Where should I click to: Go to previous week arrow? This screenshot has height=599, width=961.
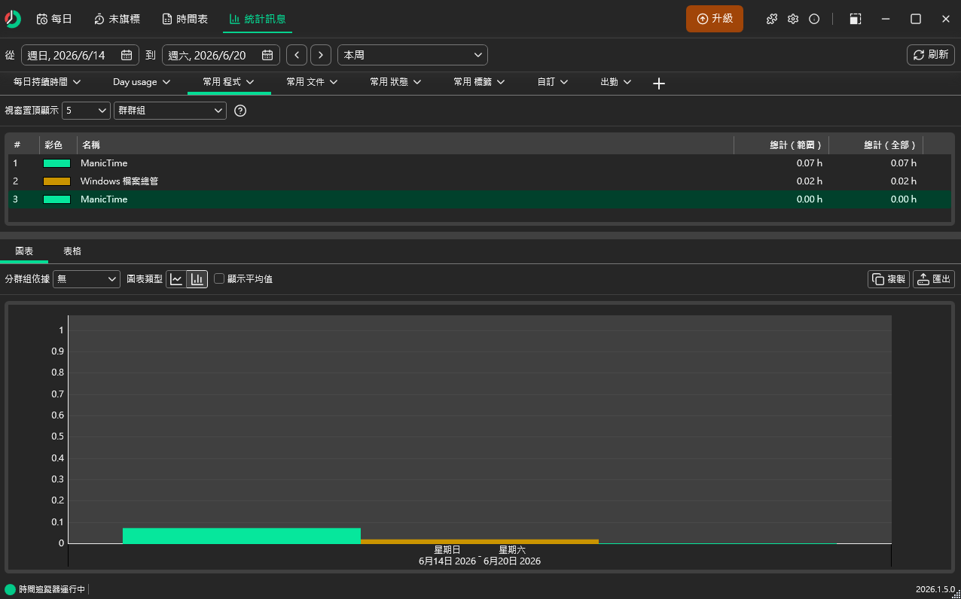tap(297, 55)
